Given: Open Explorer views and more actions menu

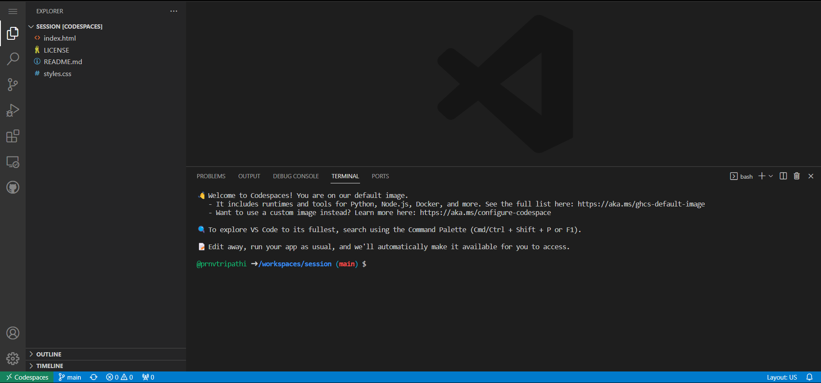Looking at the screenshot, I should point(174,11).
